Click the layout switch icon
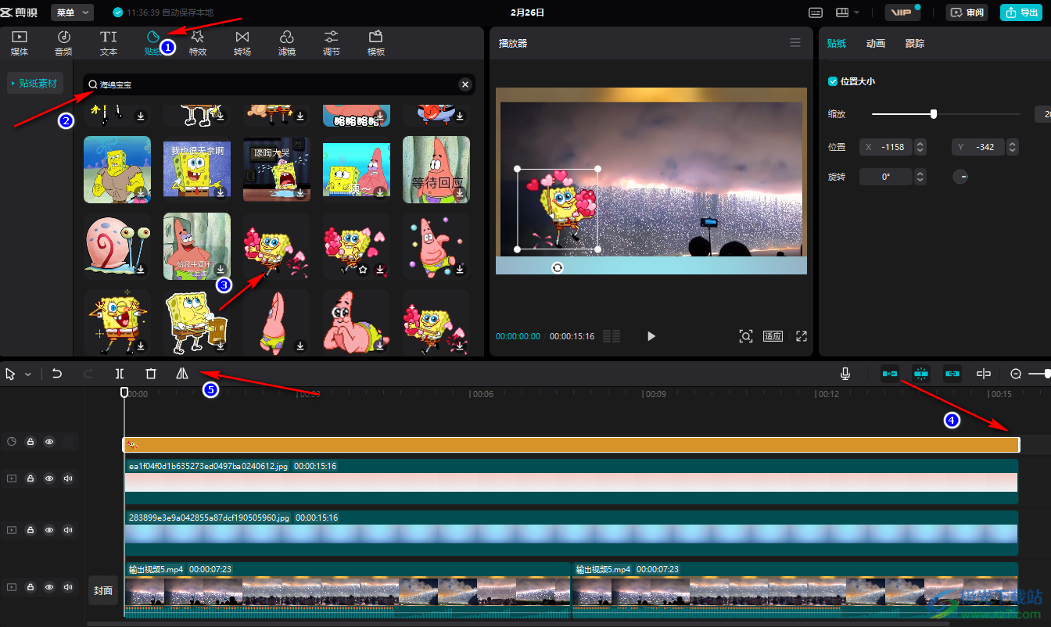The height and width of the screenshot is (627, 1051). (x=842, y=13)
